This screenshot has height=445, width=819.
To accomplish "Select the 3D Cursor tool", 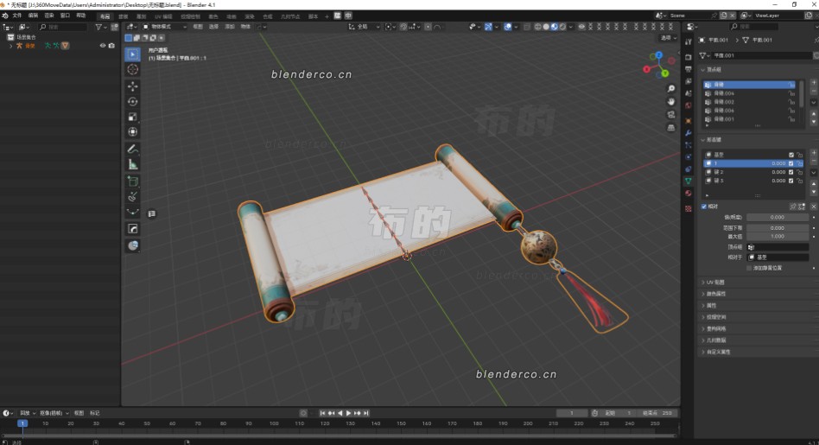I will pyautogui.click(x=133, y=69).
